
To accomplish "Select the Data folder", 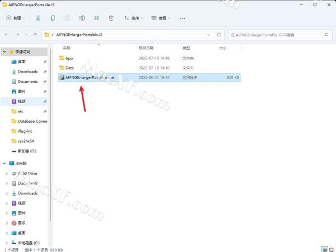I will [150, 68].
